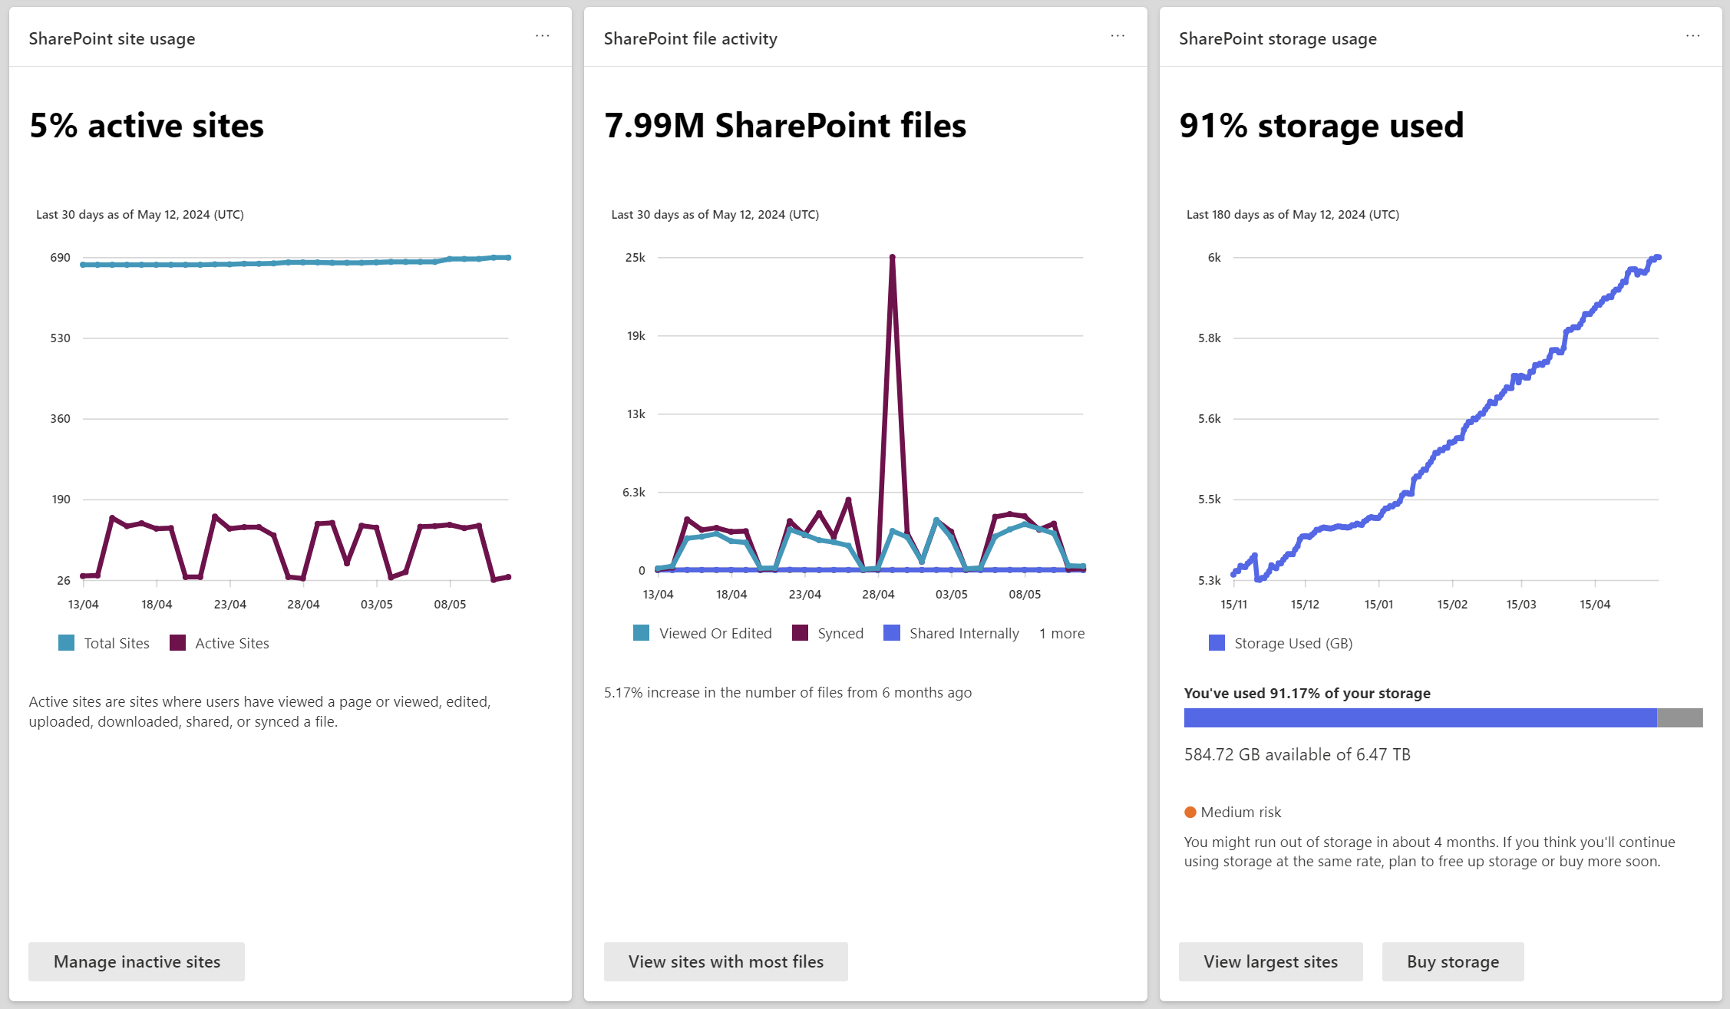The width and height of the screenshot is (1730, 1009).
Task: Toggle Total Sites legend swatch
Action: coord(67,643)
